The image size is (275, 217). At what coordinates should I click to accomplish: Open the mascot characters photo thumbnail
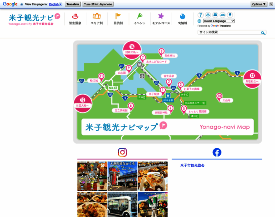(x=153, y=204)
